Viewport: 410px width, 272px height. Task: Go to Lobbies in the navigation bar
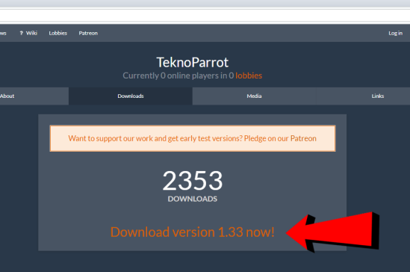point(58,33)
